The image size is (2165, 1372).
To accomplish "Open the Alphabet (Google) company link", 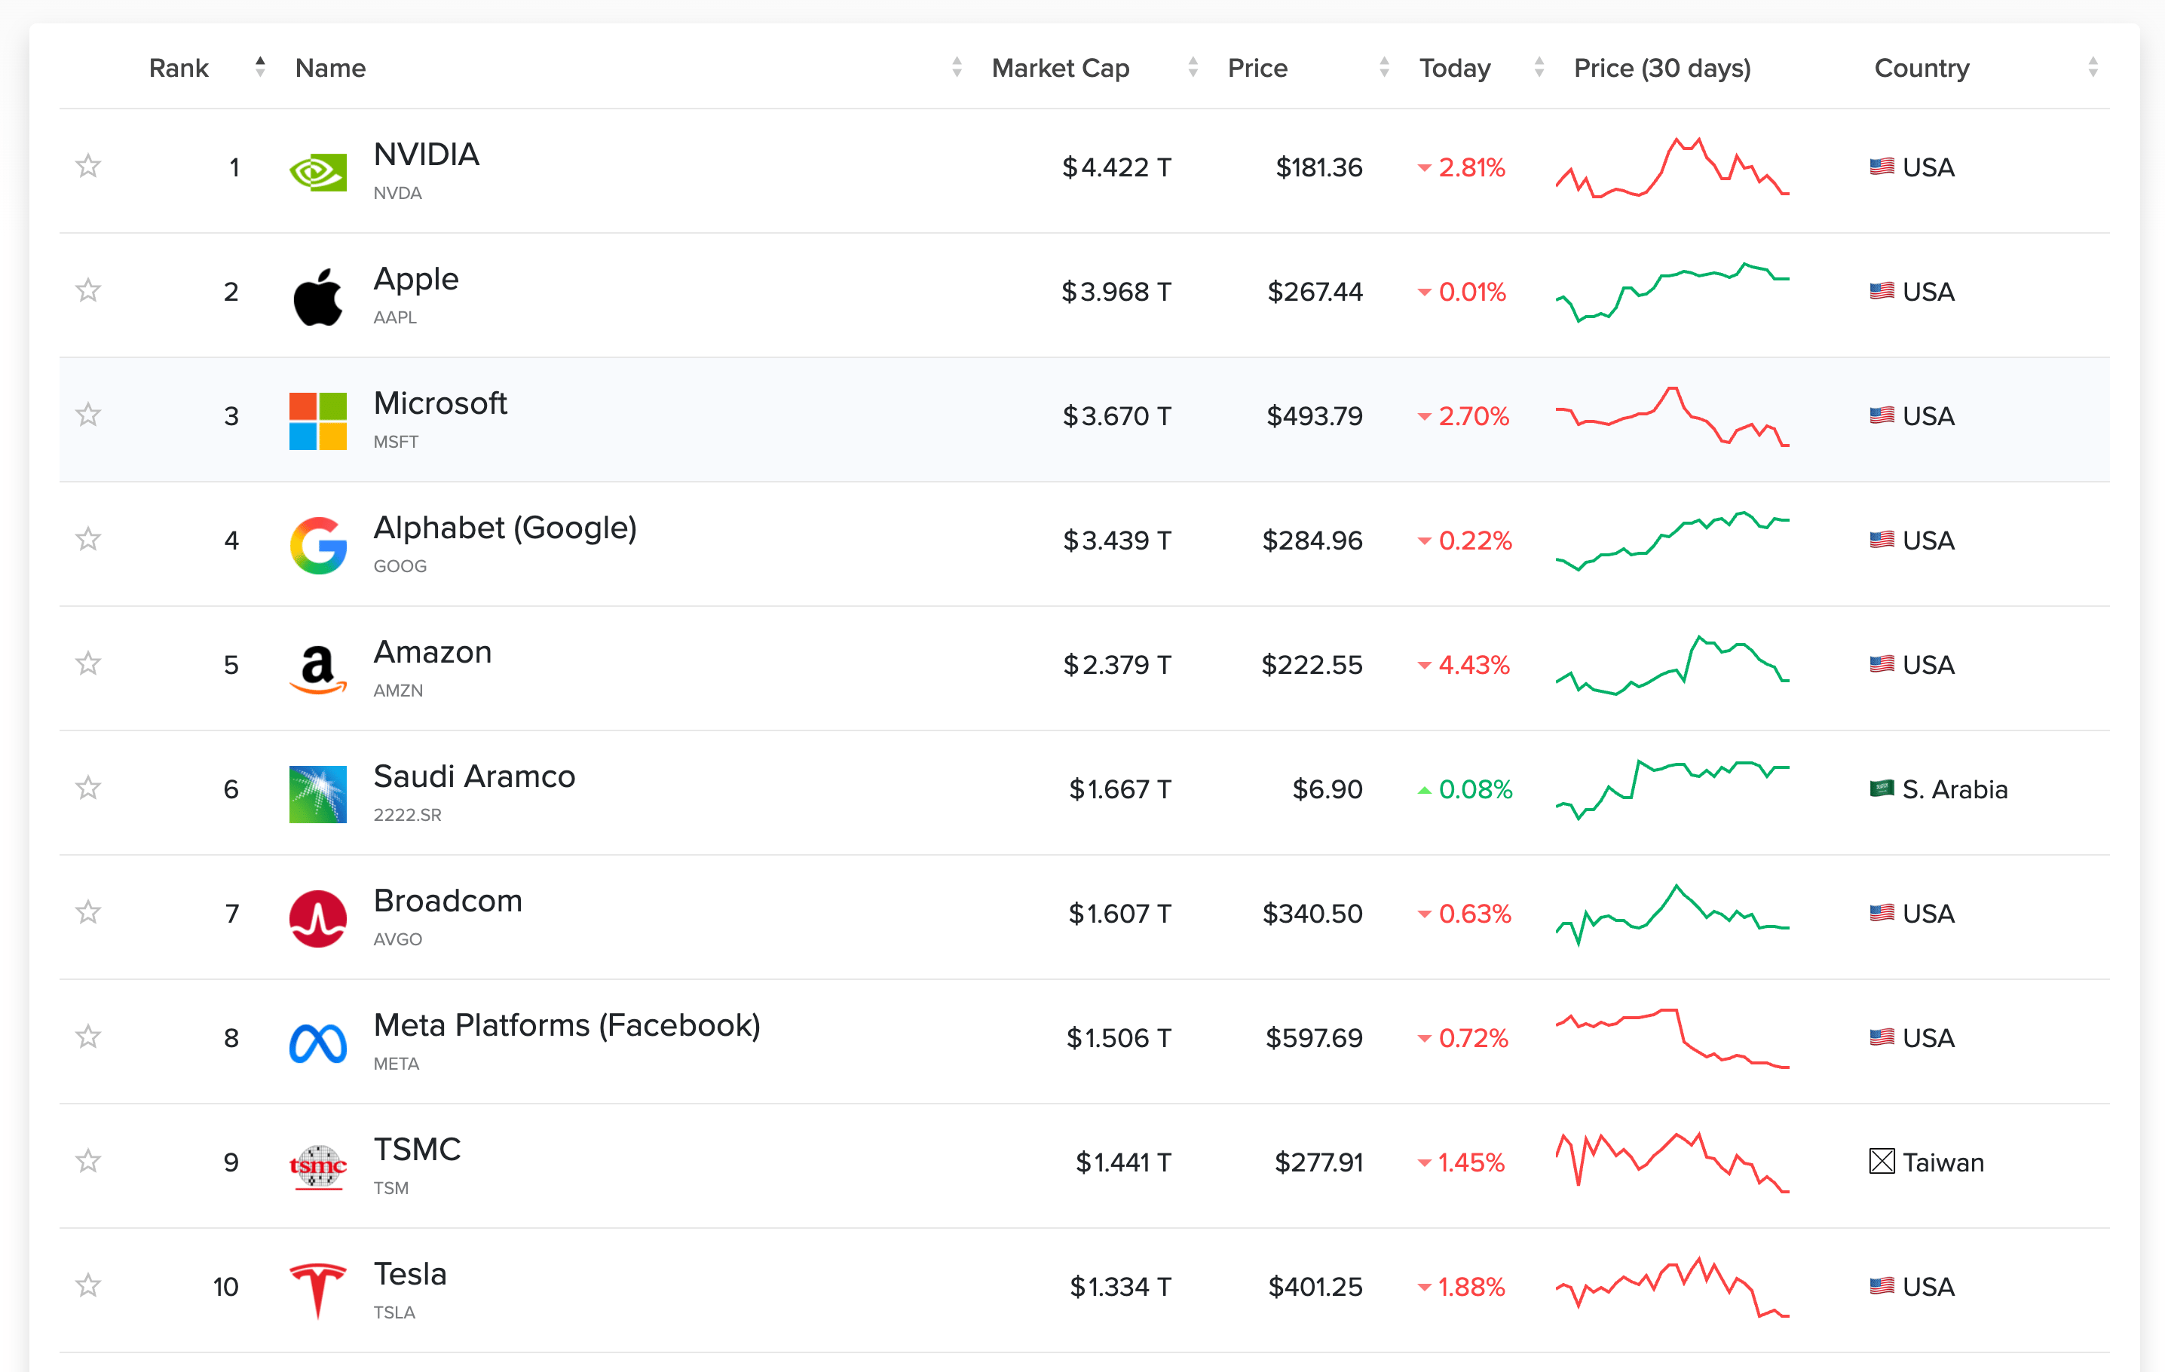I will click(504, 528).
